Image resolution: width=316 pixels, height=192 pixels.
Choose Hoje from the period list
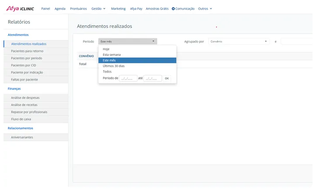[x=137, y=49]
